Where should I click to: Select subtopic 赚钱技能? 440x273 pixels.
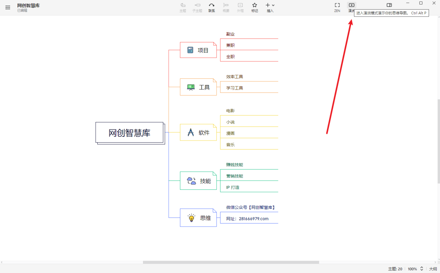(x=234, y=165)
